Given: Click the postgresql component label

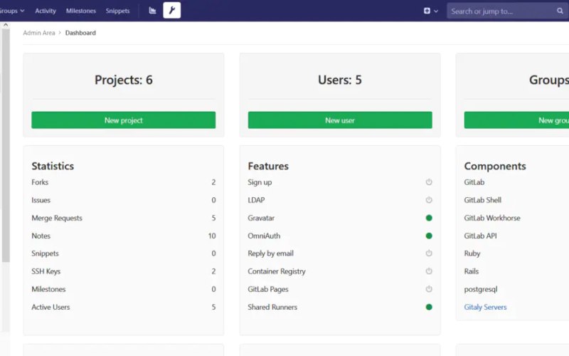Looking at the screenshot, I should click(x=481, y=289).
